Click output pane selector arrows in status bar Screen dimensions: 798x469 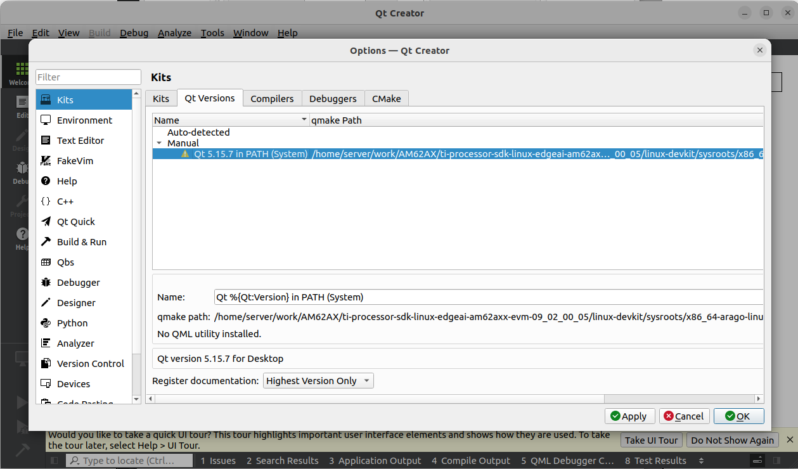(x=701, y=461)
